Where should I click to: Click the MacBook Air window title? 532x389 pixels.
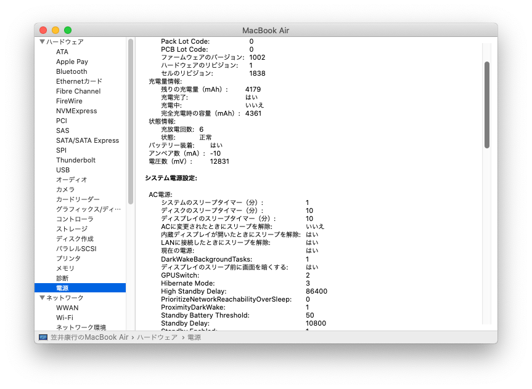tap(266, 31)
